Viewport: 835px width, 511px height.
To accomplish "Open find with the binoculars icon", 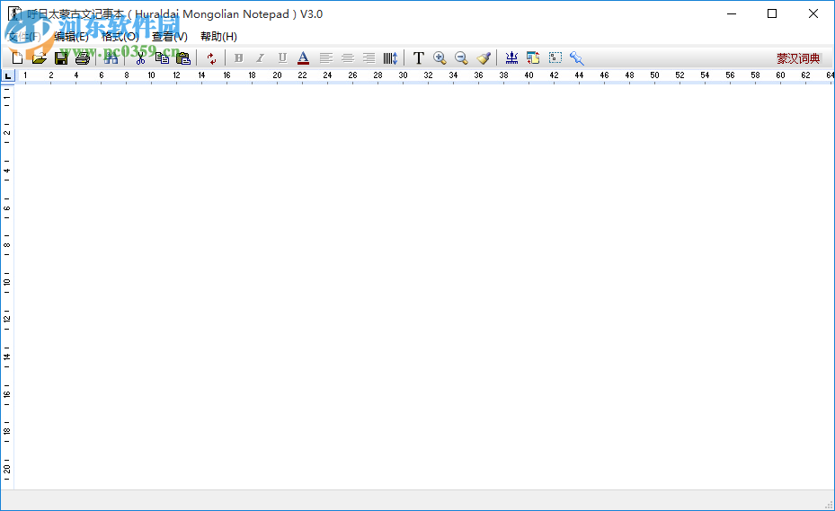I will pos(111,58).
